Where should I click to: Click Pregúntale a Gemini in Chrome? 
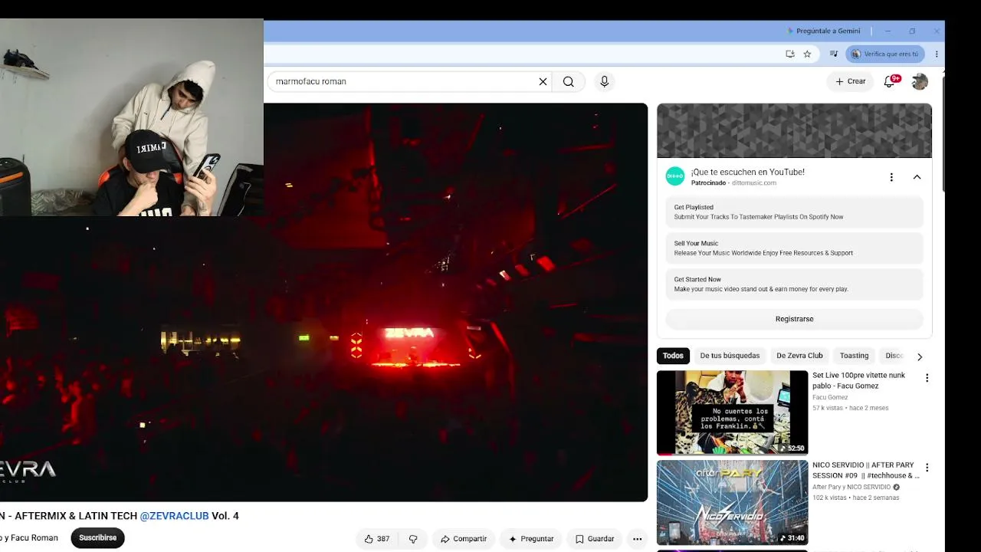point(824,31)
